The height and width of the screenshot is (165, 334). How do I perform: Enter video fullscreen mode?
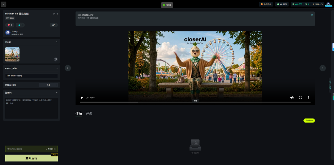pos(300,98)
